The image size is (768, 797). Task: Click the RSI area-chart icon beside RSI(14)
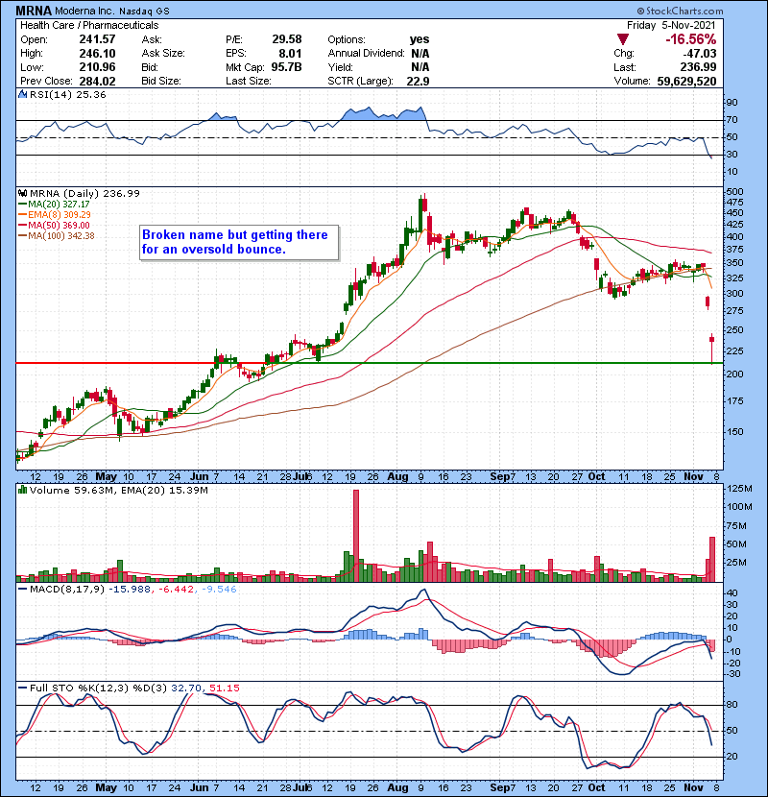click(22, 94)
